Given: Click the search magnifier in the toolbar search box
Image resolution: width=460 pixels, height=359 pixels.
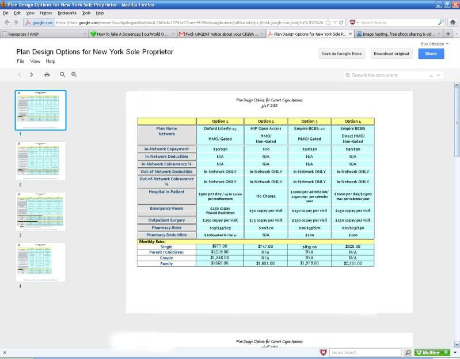Looking at the screenshot, I should pyautogui.click(x=441, y=22).
